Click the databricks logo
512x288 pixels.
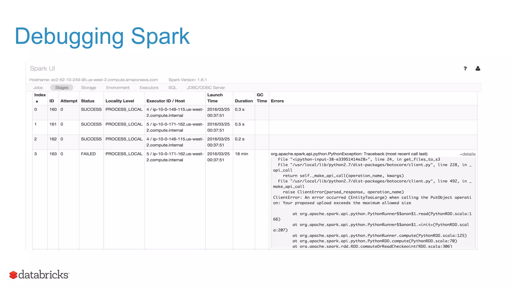[x=39, y=275]
